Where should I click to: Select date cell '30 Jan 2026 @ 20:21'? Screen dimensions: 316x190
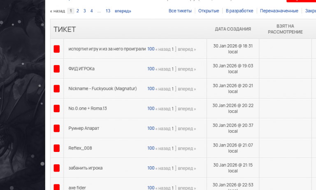pyautogui.click(x=233, y=89)
